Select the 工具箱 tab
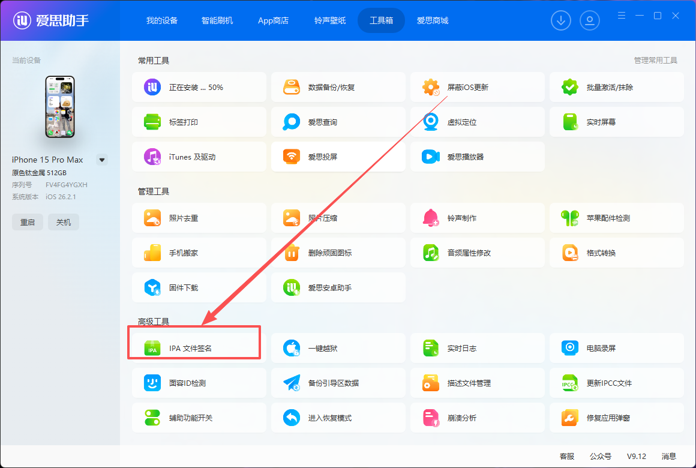 (381, 20)
